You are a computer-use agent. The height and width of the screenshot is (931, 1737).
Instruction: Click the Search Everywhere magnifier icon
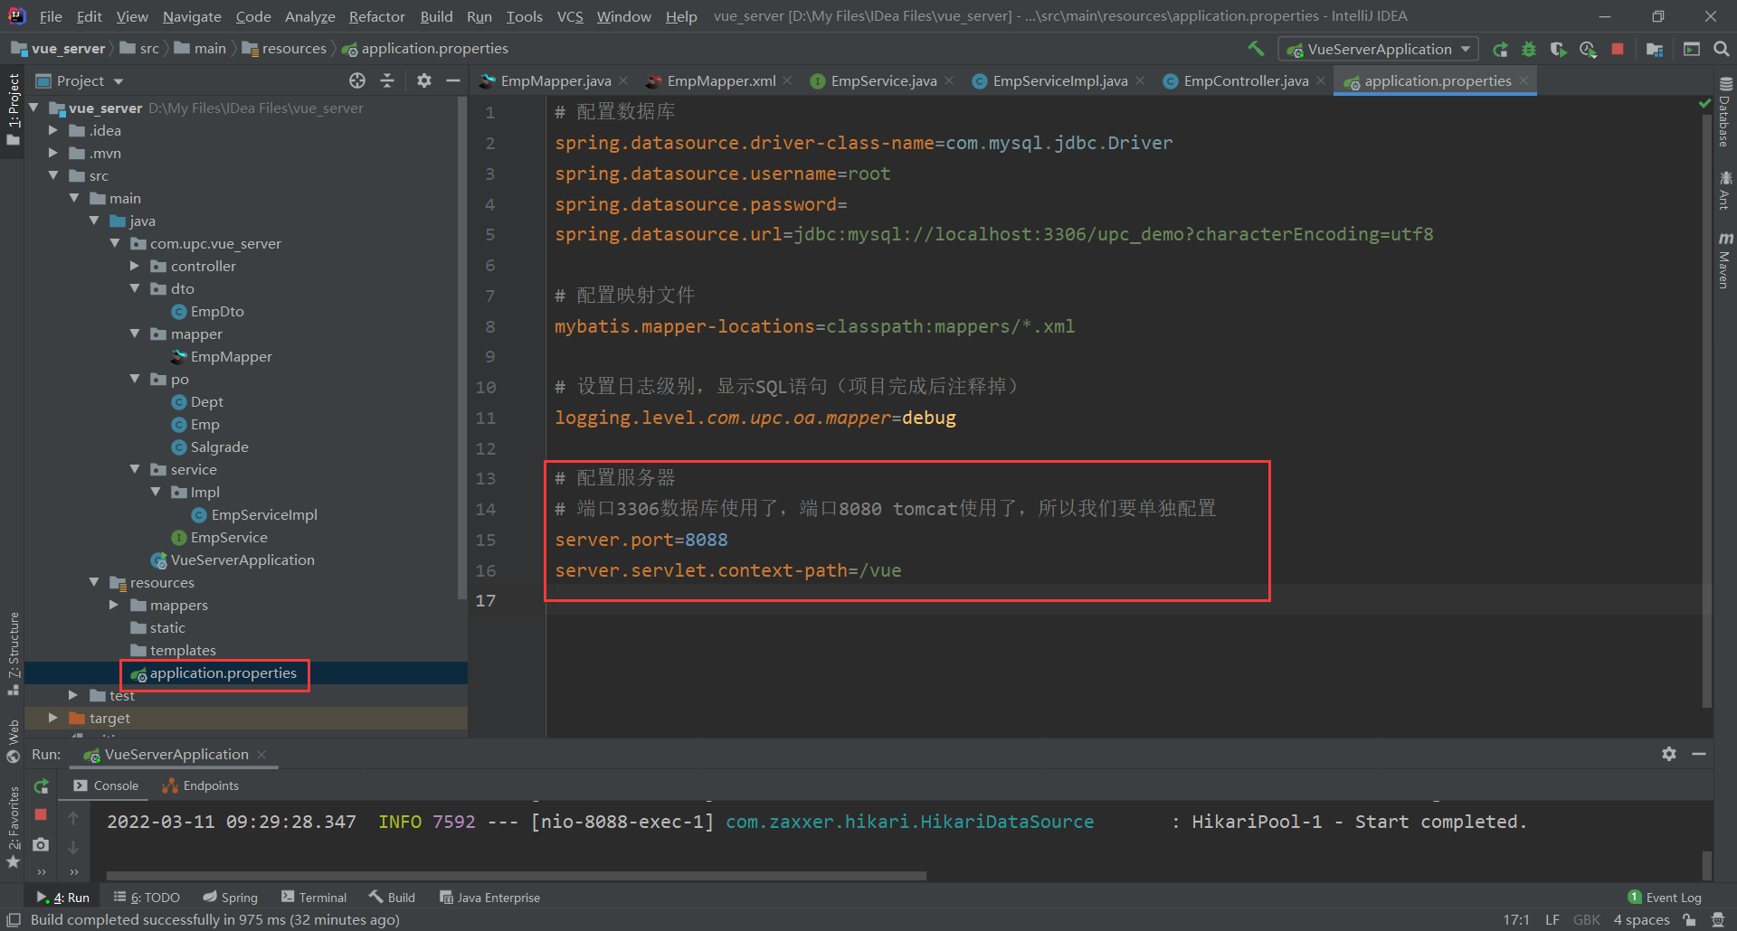1722,49
